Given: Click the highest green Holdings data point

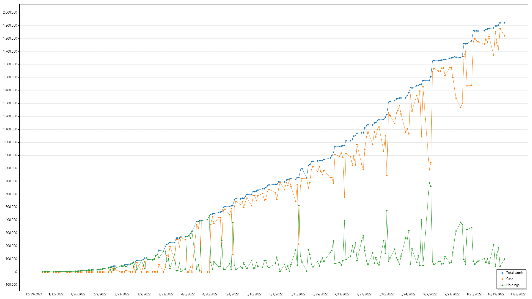Looking at the screenshot, I should [x=429, y=183].
